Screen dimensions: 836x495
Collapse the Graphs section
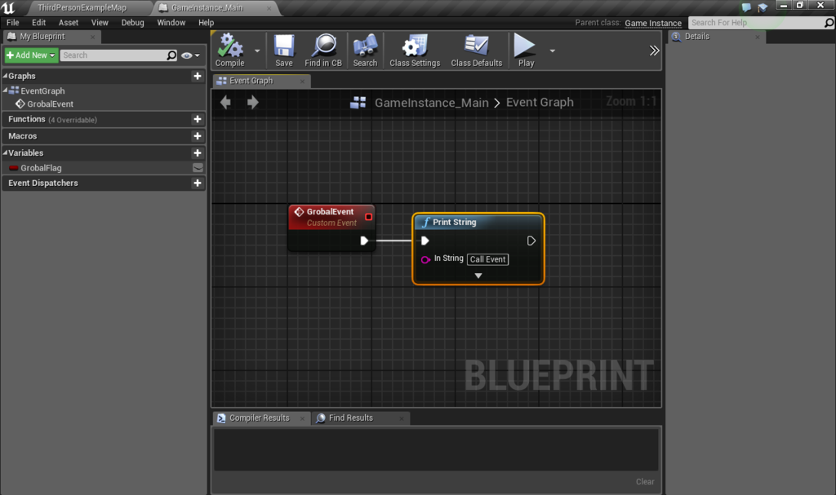(6, 76)
